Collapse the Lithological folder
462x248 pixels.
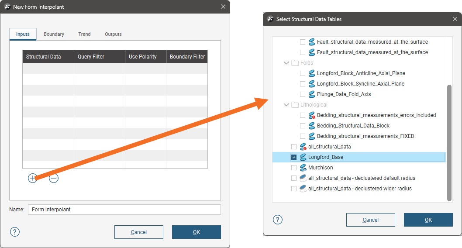tap(286, 105)
